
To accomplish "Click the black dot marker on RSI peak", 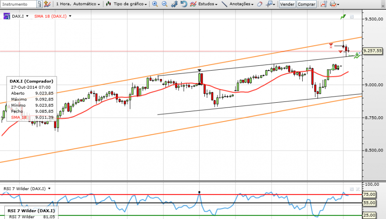I will click(x=199, y=192).
